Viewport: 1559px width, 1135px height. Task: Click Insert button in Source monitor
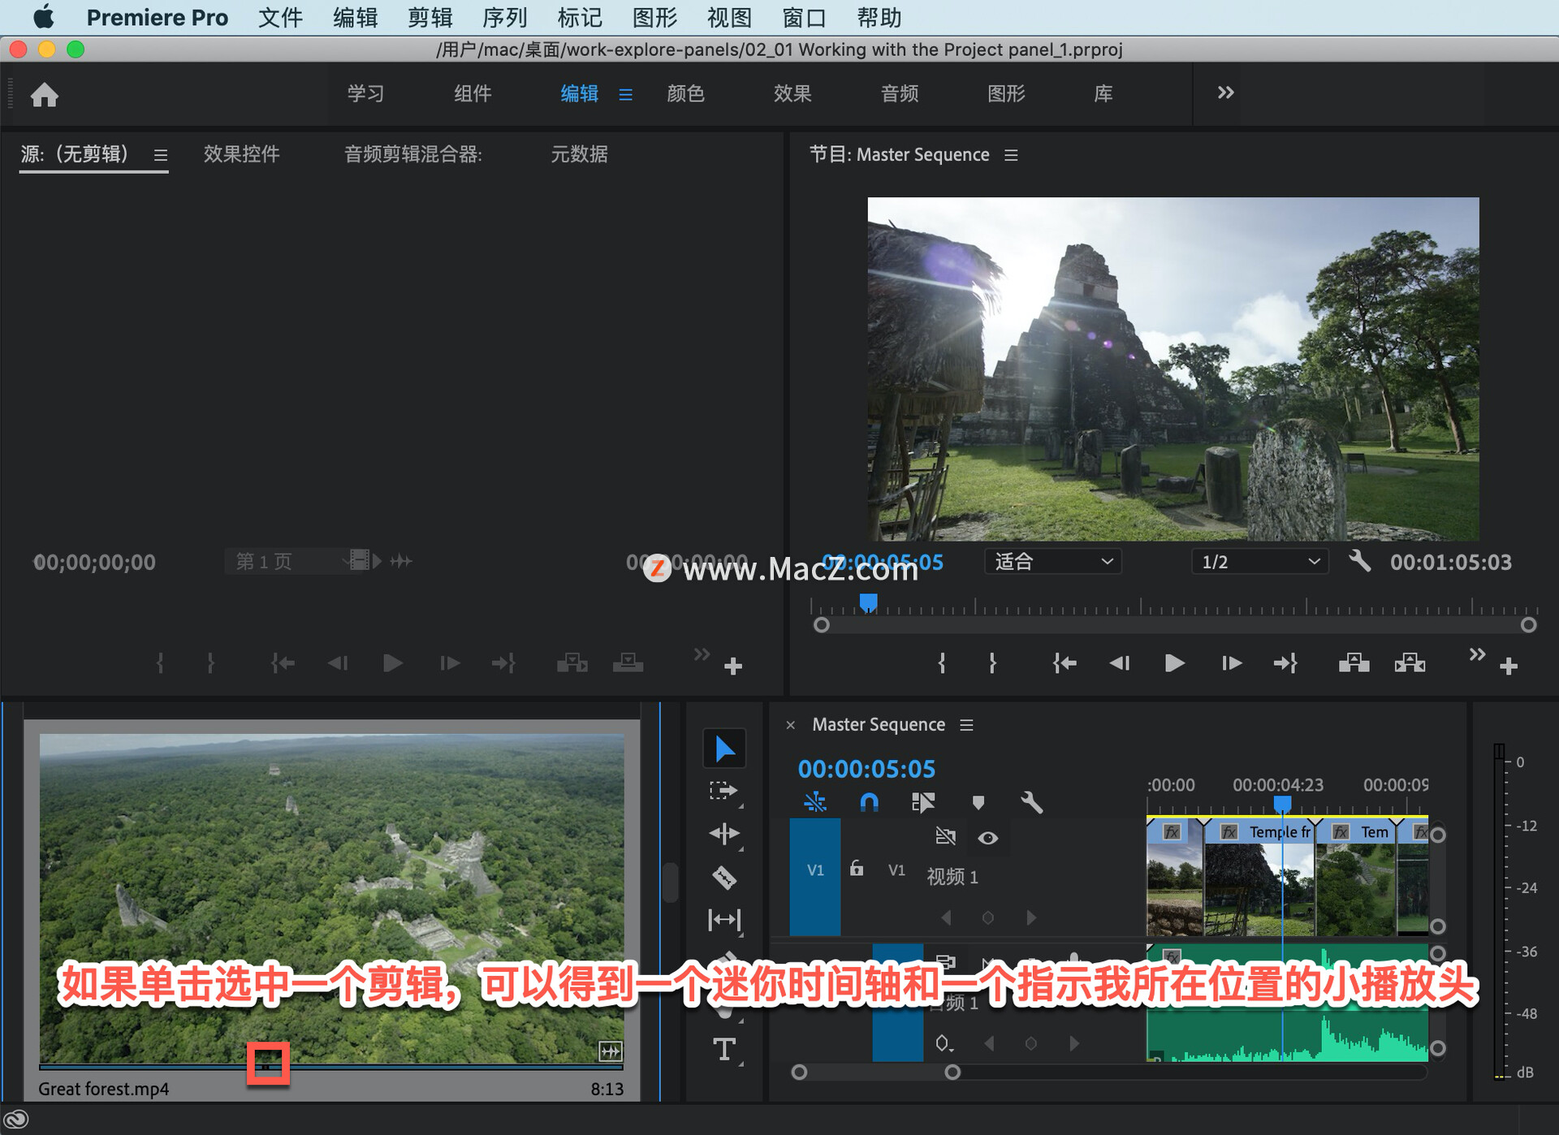pos(572,663)
